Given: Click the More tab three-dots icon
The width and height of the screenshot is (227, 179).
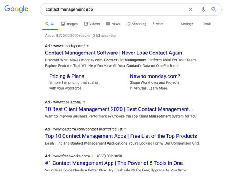Looking at the screenshot, I should (154, 24).
